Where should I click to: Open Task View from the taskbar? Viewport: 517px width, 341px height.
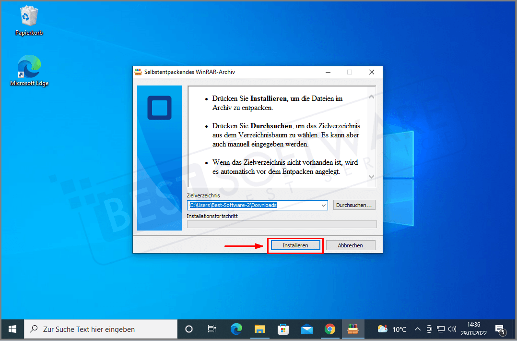point(212,329)
